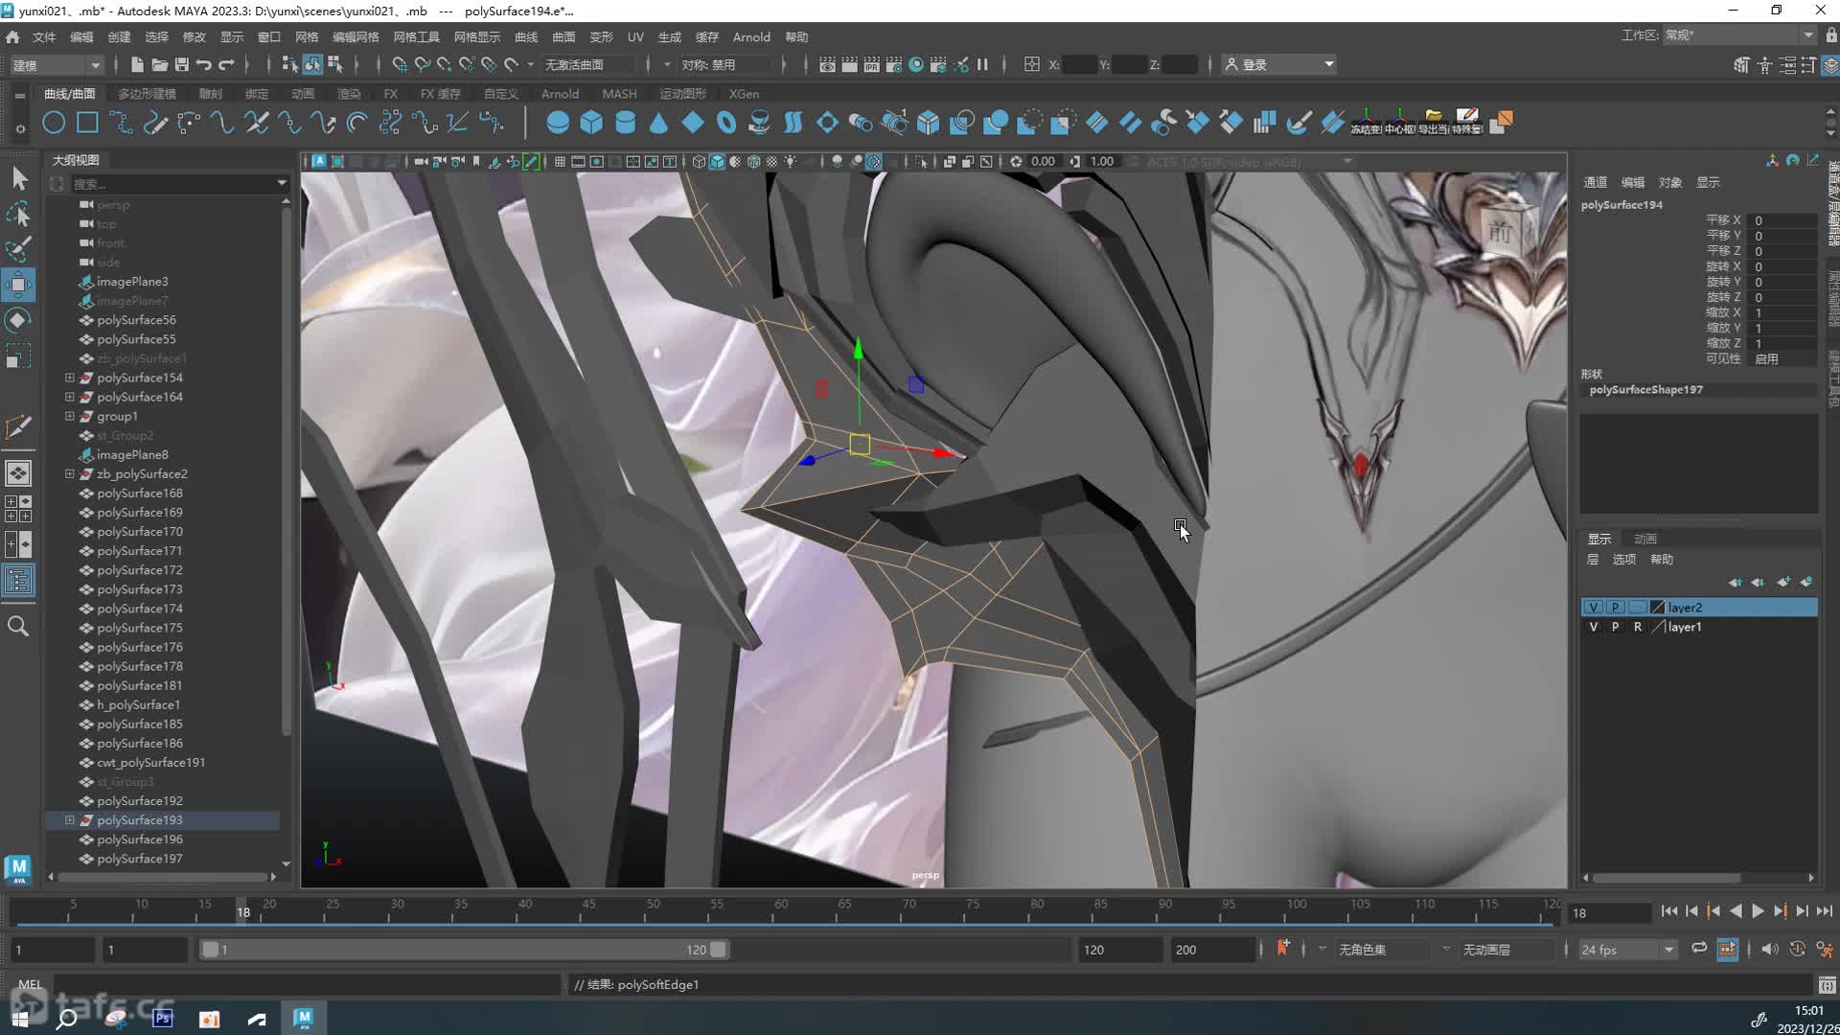The image size is (1840, 1035).
Task: Toggle layer1 reference R box
Action: point(1638,627)
